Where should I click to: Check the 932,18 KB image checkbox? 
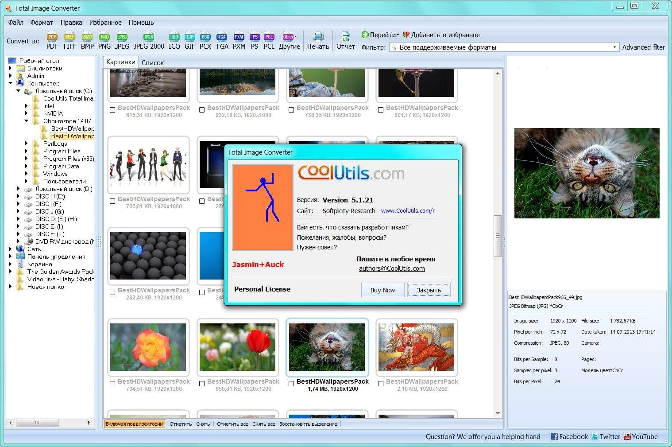202,110
